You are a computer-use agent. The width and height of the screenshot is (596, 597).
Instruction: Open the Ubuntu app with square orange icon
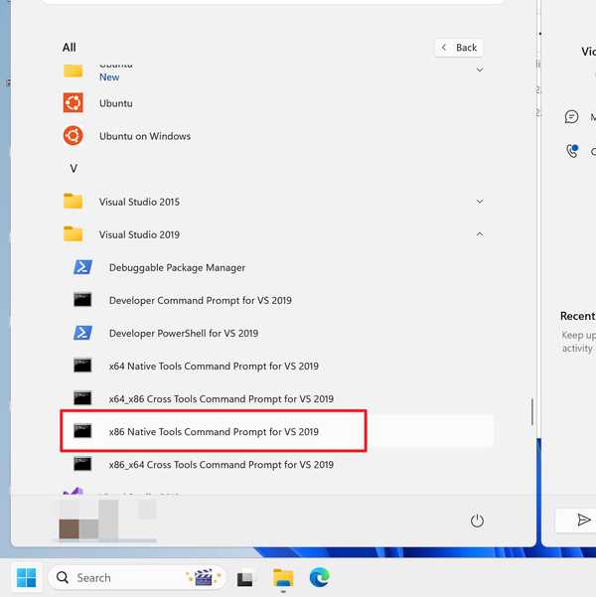(x=73, y=102)
